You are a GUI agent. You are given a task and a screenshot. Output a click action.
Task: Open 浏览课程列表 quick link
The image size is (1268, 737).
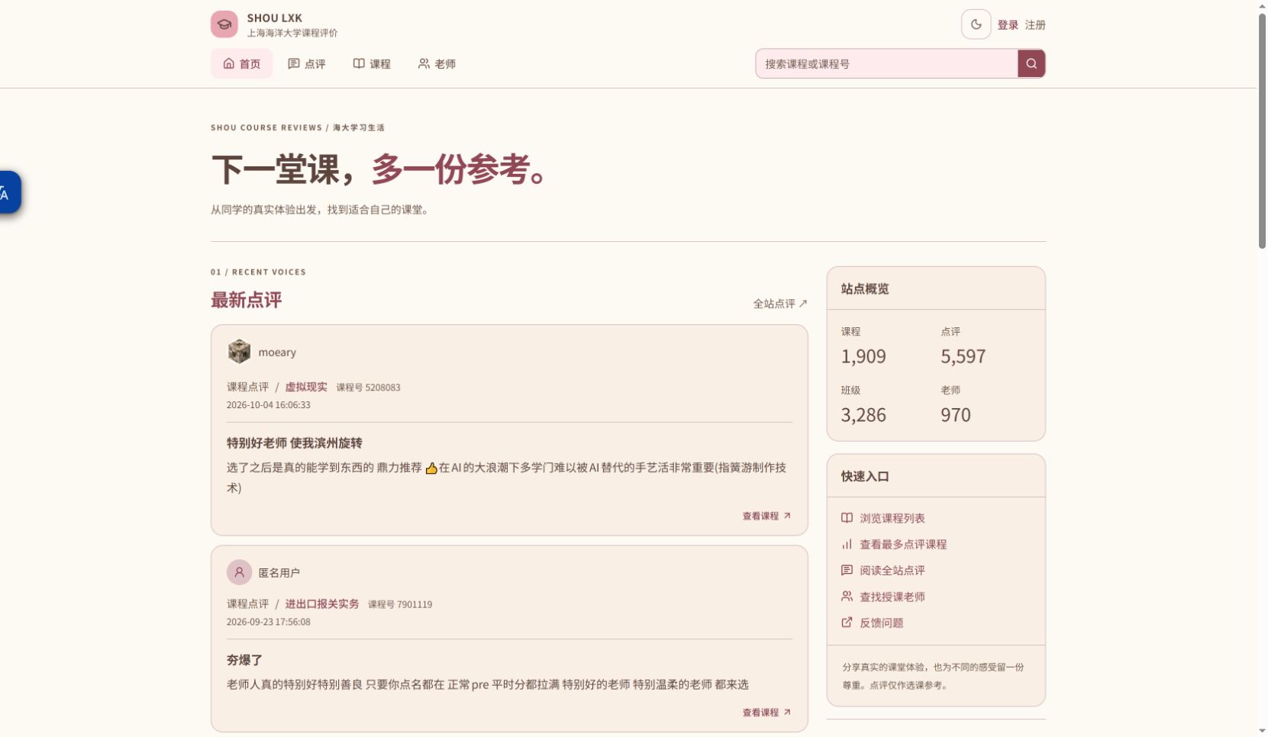pos(883,518)
